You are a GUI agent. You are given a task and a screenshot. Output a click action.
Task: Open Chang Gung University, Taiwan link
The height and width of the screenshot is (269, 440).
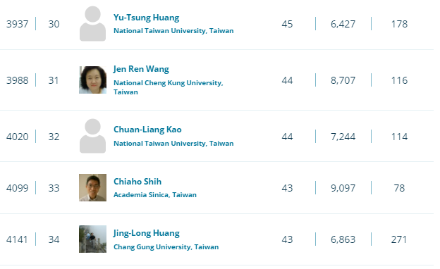pos(166,247)
